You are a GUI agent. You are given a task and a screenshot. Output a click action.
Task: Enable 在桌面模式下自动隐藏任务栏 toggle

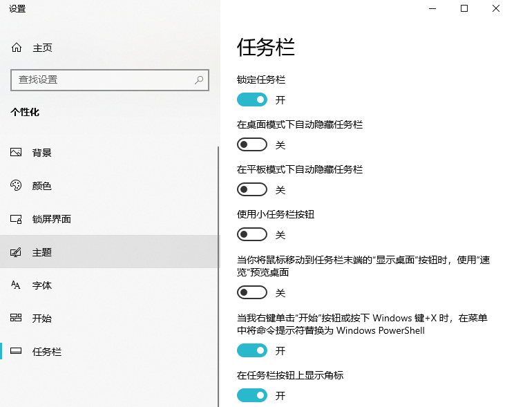[252, 145]
